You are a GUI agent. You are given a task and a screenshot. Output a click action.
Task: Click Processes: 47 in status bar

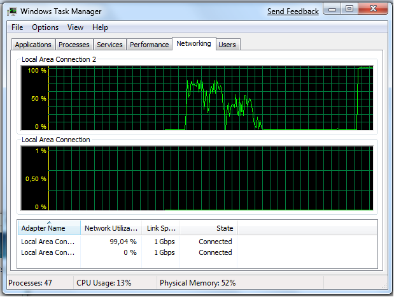[30, 283]
